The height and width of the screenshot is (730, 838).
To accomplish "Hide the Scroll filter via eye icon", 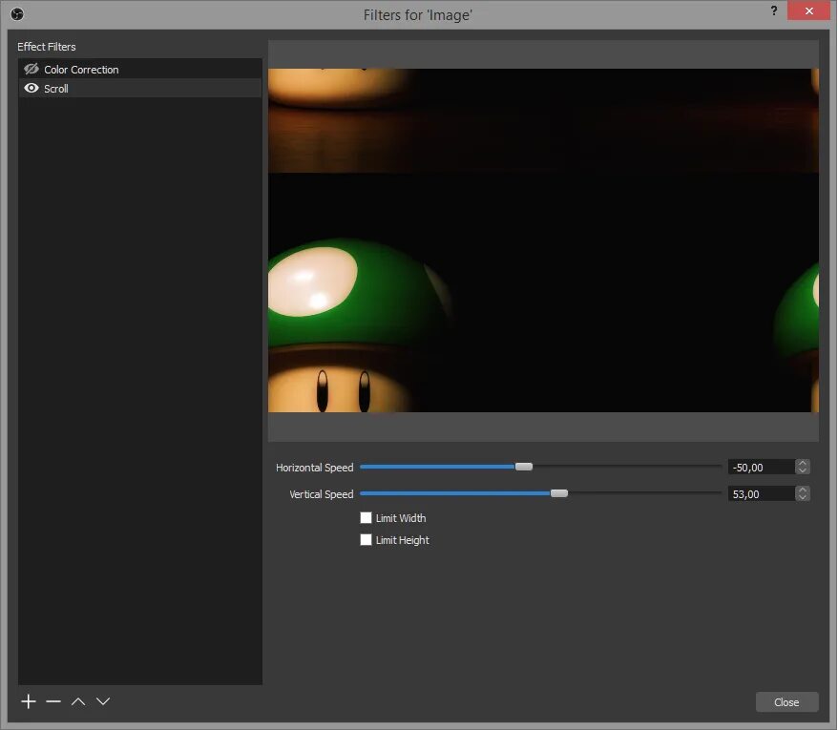I will coord(31,88).
